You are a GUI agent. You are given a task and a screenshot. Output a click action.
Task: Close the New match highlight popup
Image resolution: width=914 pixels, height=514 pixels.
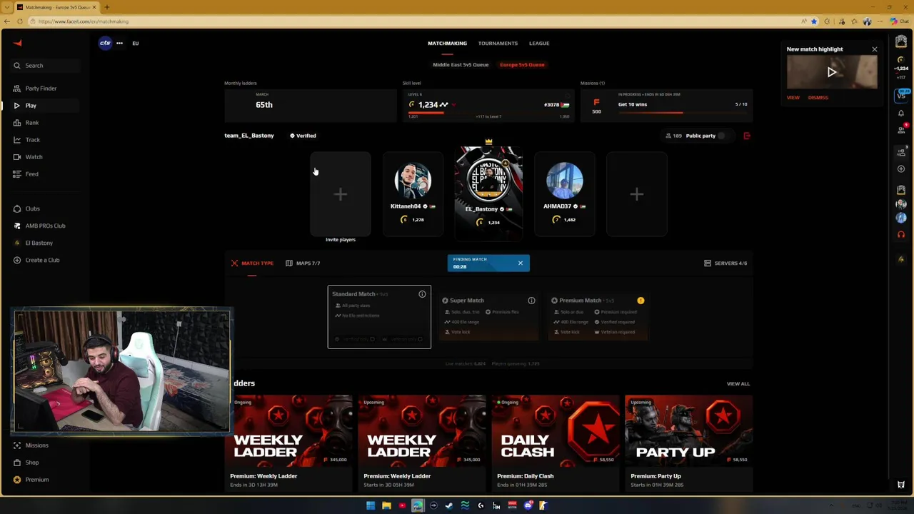click(x=874, y=49)
